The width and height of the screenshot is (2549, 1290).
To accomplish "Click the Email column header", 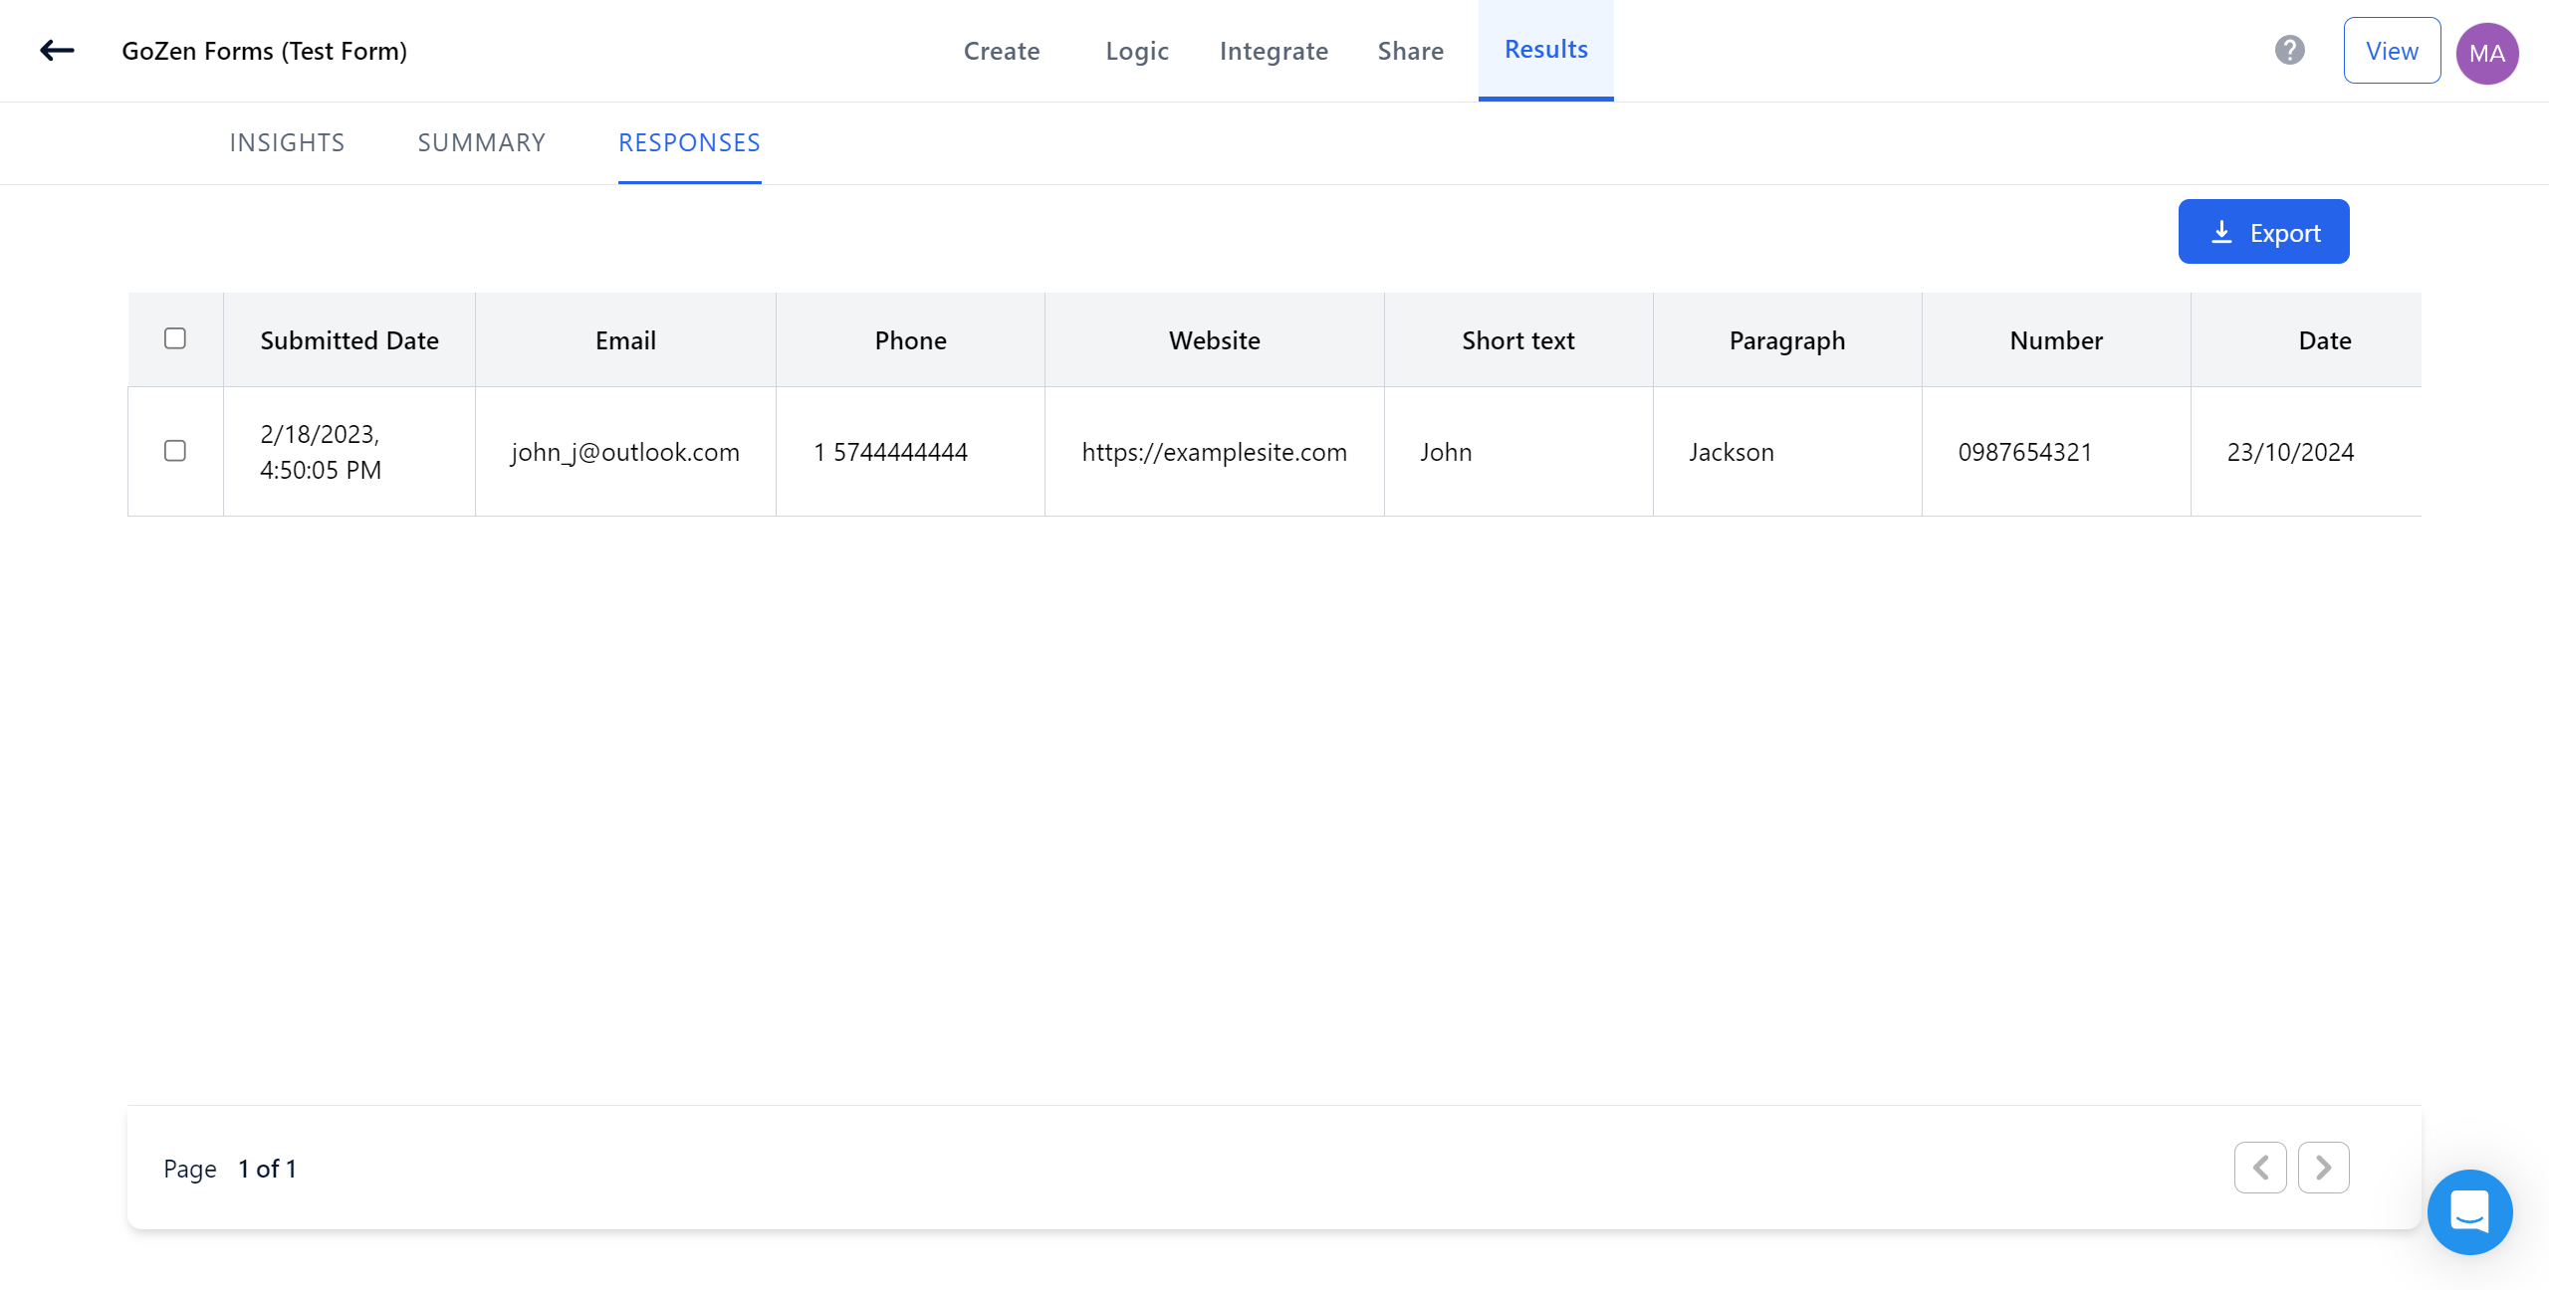I will (x=625, y=340).
